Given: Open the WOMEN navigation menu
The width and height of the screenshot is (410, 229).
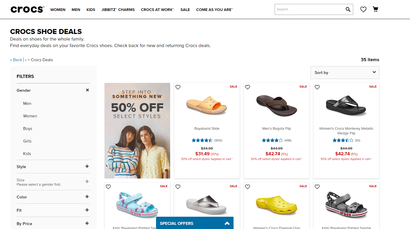Looking at the screenshot, I should (58, 10).
